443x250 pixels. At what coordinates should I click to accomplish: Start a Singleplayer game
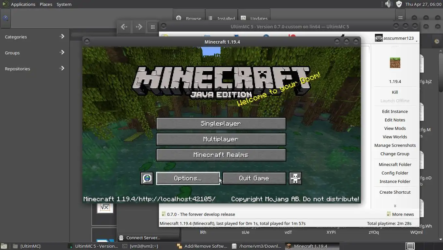(x=221, y=124)
